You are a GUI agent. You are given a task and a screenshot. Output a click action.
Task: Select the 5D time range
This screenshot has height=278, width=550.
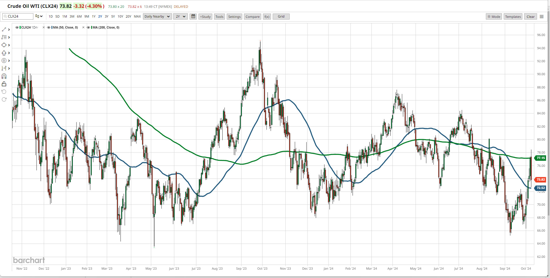click(58, 16)
